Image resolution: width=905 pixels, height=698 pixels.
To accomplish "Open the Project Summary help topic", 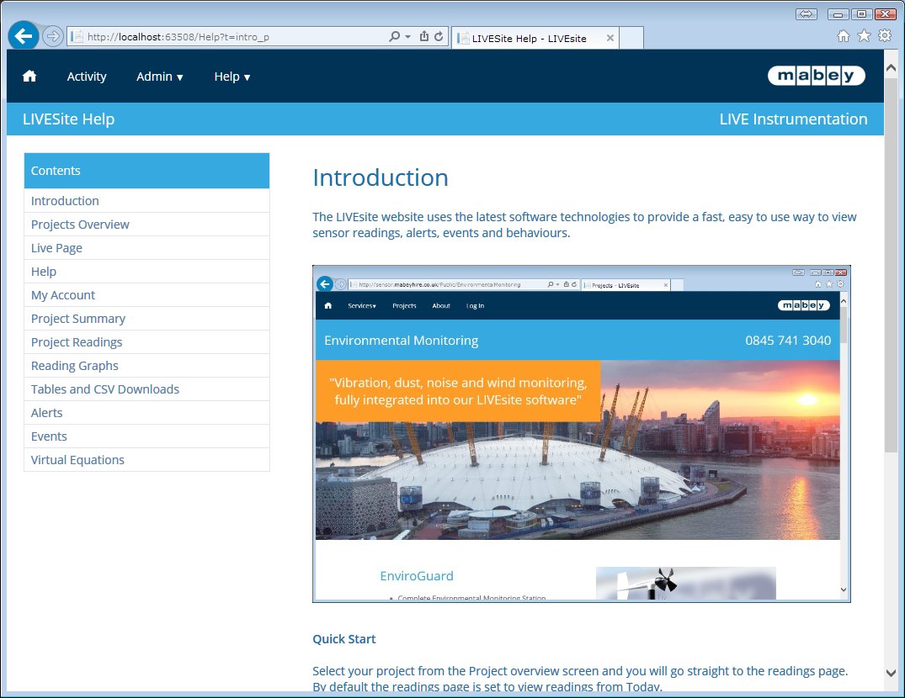I will coord(146,319).
